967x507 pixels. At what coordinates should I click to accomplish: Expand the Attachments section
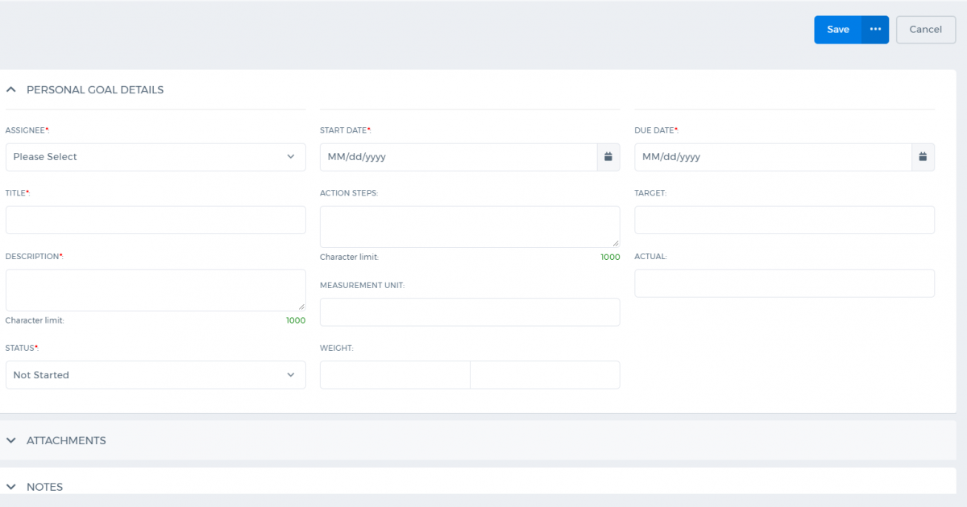pos(11,441)
